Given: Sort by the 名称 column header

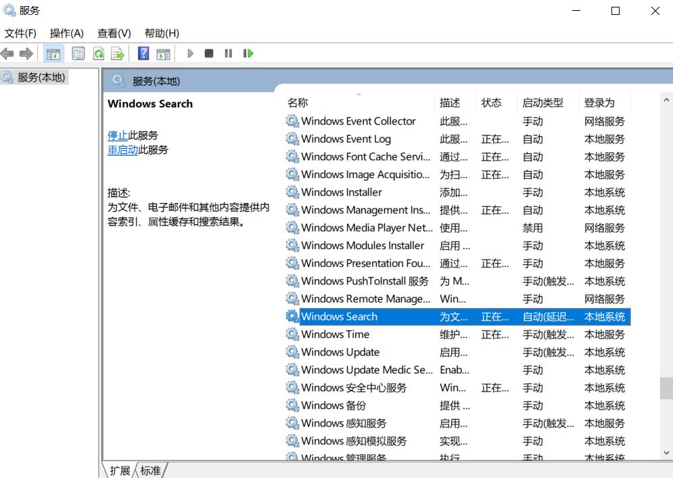Looking at the screenshot, I should pyautogui.click(x=298, y=103).
